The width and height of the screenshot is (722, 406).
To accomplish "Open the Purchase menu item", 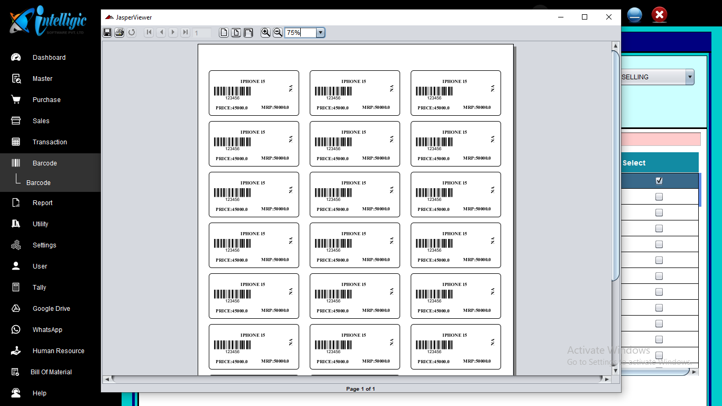I will point(47,100).
